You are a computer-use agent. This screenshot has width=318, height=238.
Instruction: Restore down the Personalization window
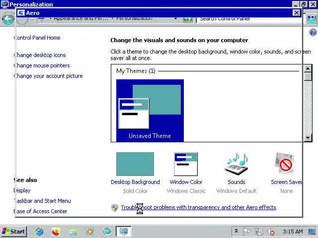(304, 4)
